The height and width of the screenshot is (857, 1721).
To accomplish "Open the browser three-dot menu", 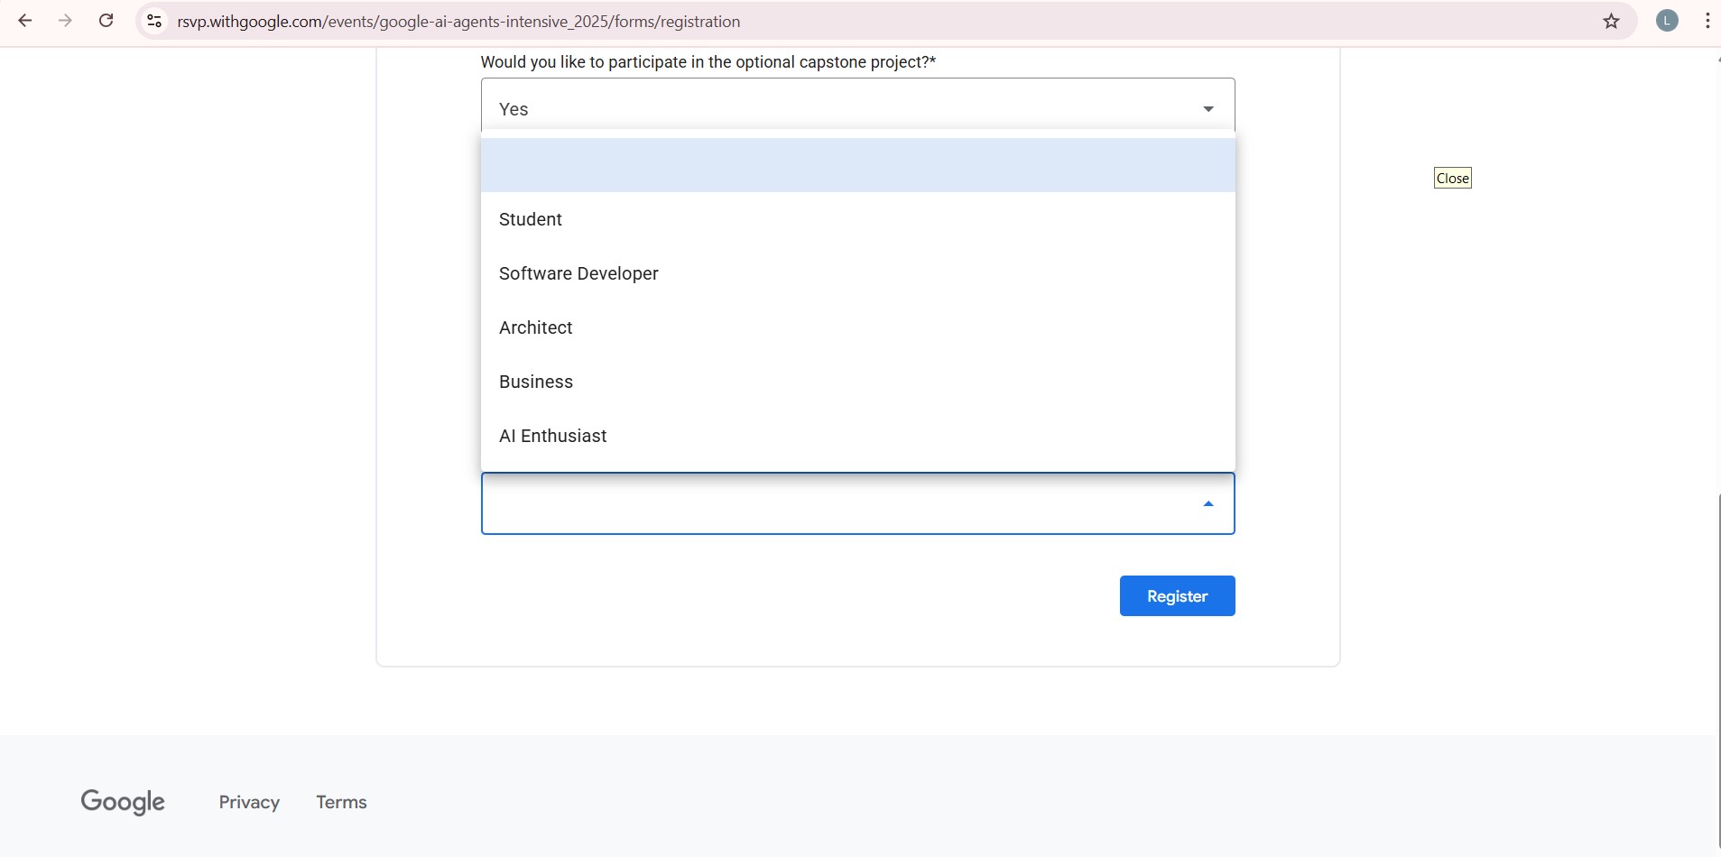I will pyautogui.click(x=1707, y=21).
